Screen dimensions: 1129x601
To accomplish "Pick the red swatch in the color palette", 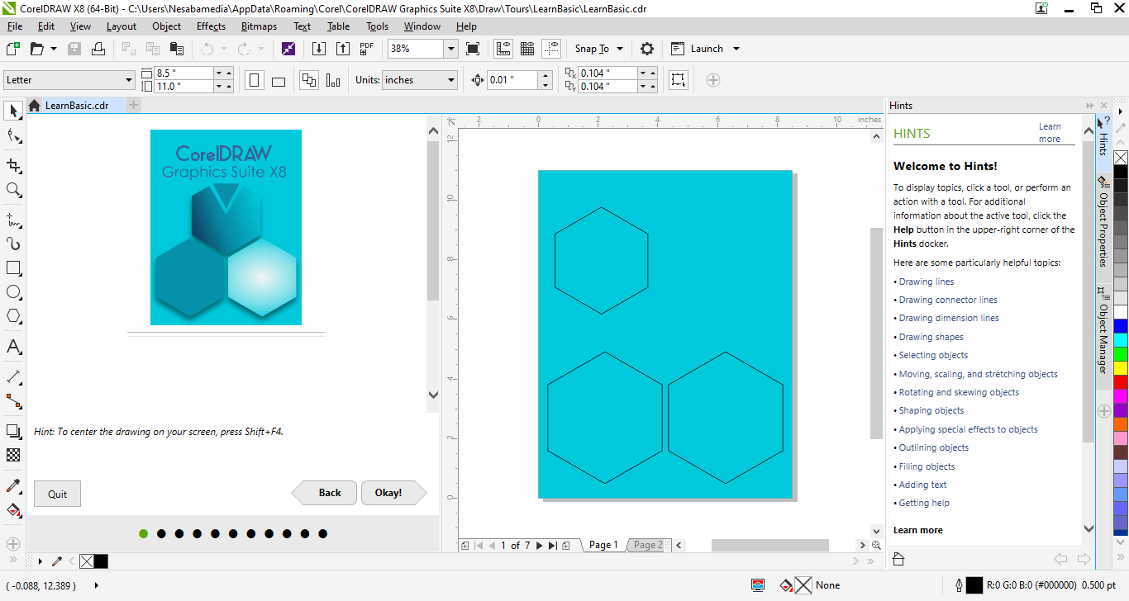I will coord(1120,382).
